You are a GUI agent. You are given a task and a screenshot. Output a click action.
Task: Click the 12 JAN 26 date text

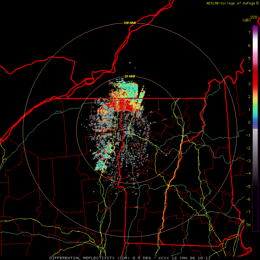click(183, 258)
